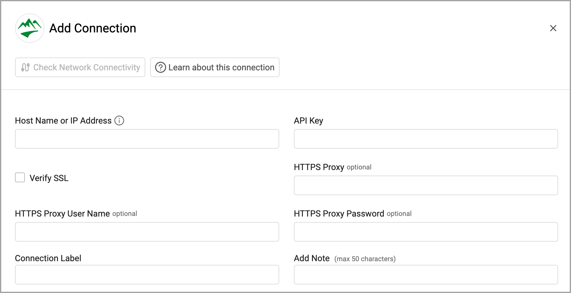Viewport: 571px width, 293px height.
Task: Focus the HTTPS Proxy Password field
Action: [426, 232]
